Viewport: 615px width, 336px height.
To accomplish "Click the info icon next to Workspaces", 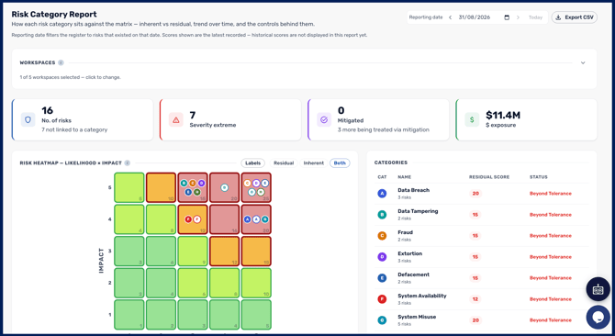I will tap(61, 62).
